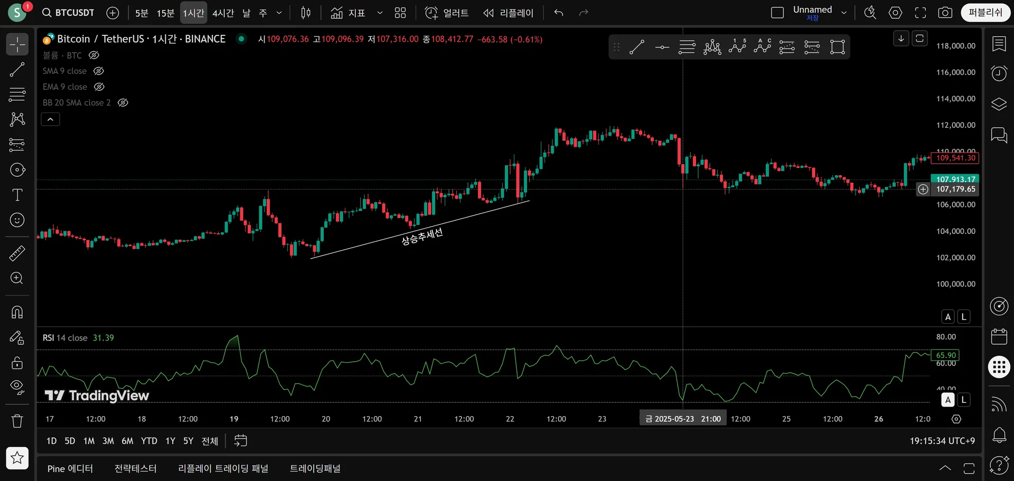Click the emoji icons tool
Image resolution: width=1014 pixels, height=481 pixels.
click(17, 220)
